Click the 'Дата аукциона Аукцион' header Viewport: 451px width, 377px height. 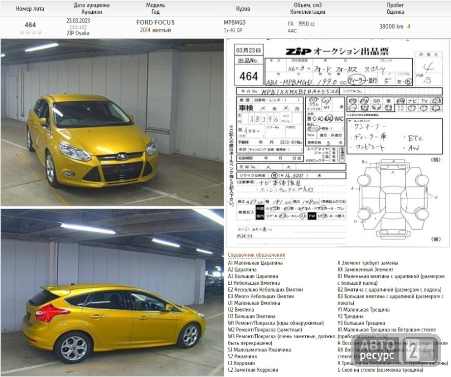[91, 9]
